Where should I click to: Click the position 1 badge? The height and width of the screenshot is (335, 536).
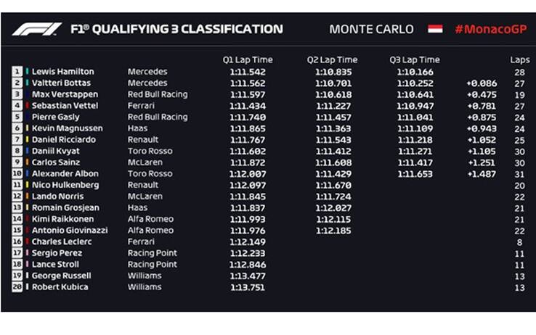(17, 72)
